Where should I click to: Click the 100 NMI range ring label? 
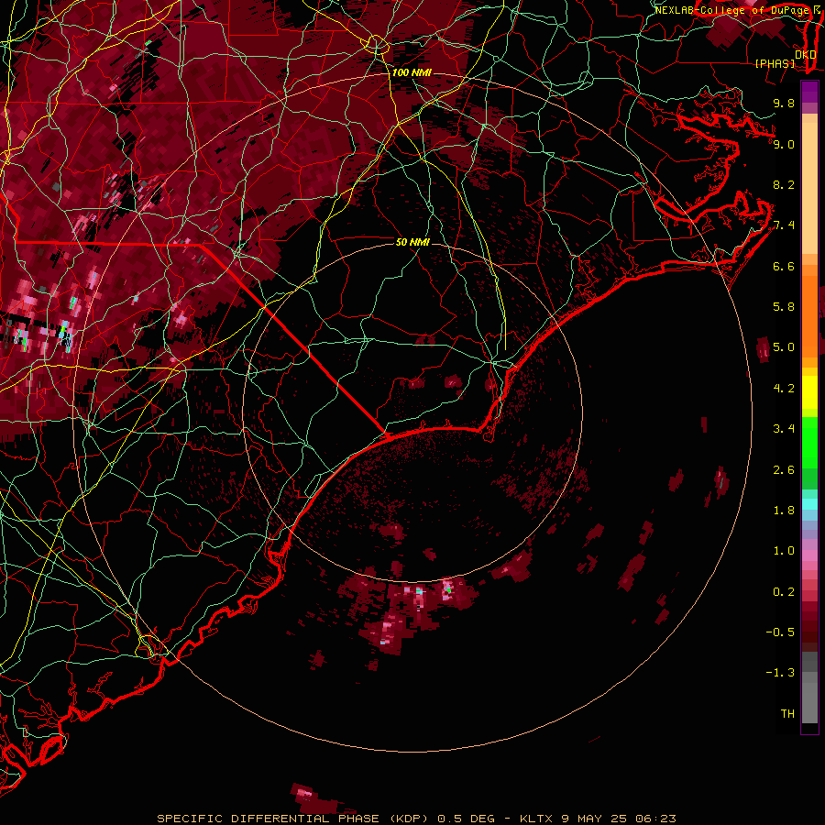click(x=412, y=72)
